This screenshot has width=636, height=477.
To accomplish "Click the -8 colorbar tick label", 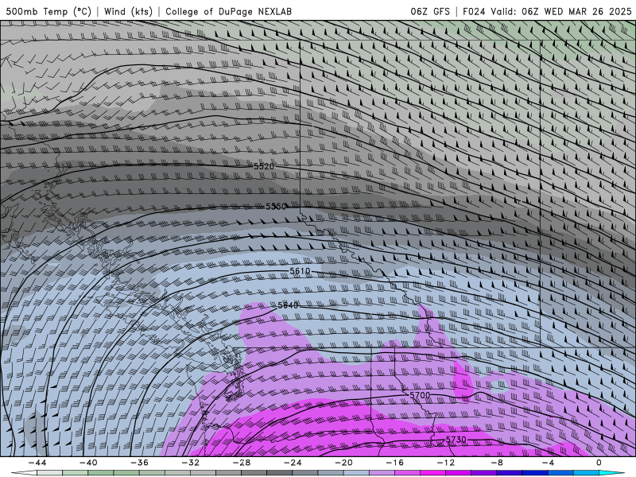I will pyautogui.click(x=498, y=463).
